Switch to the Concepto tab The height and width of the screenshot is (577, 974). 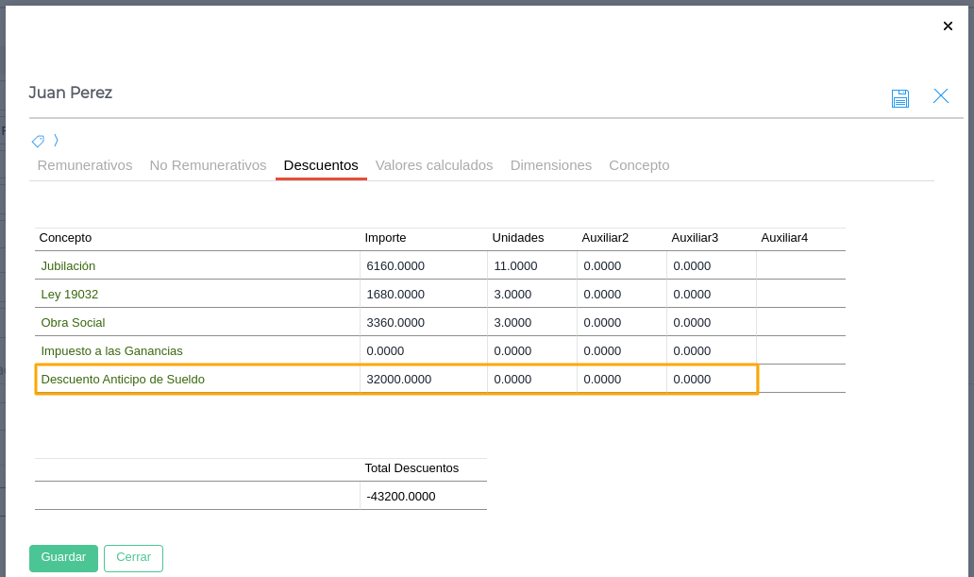click(639, 165)
